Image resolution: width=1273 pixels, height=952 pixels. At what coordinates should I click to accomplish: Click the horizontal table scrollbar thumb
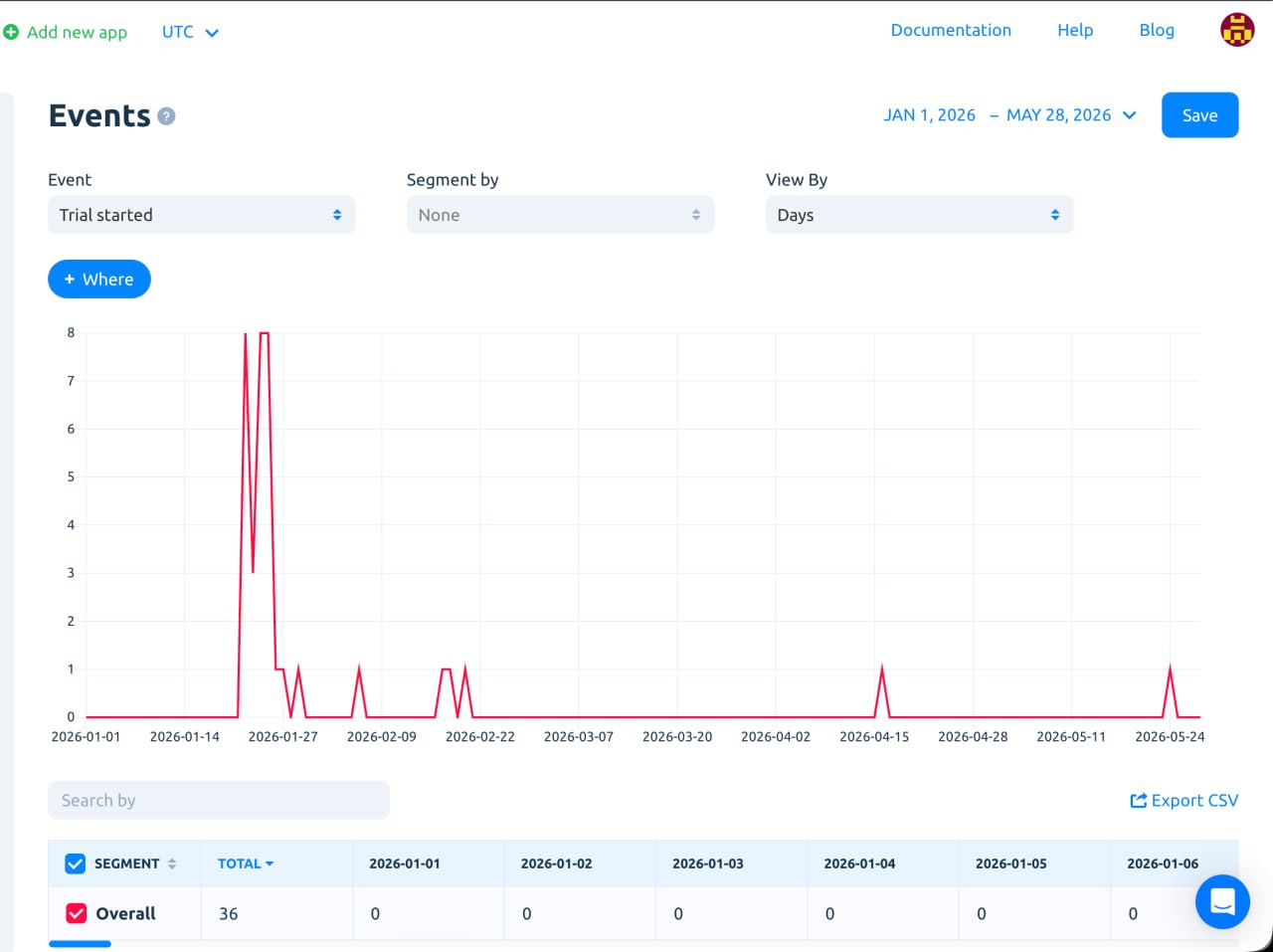(80, 944)
